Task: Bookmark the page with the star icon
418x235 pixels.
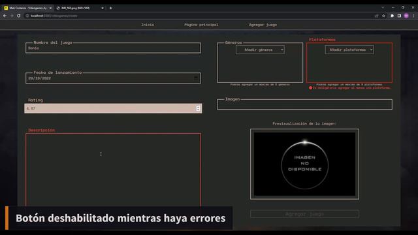Action: pyautogui.click(x=383, y=16)
